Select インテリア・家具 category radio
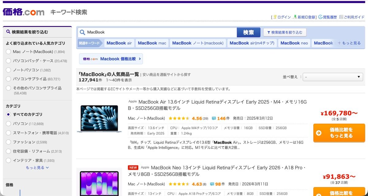The image size is (368, 196). point(8,160)
